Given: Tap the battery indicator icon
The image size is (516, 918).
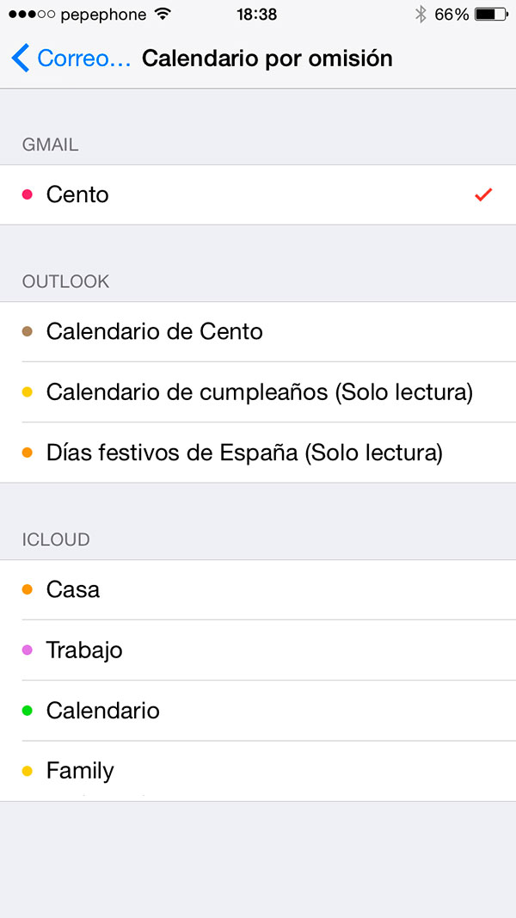Looking at the screenshot, I should click(x=490, y=15).
